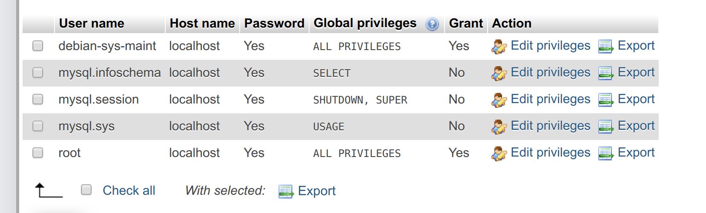
Task: Click the With selected Export icon
Action: tap(286, 191)
